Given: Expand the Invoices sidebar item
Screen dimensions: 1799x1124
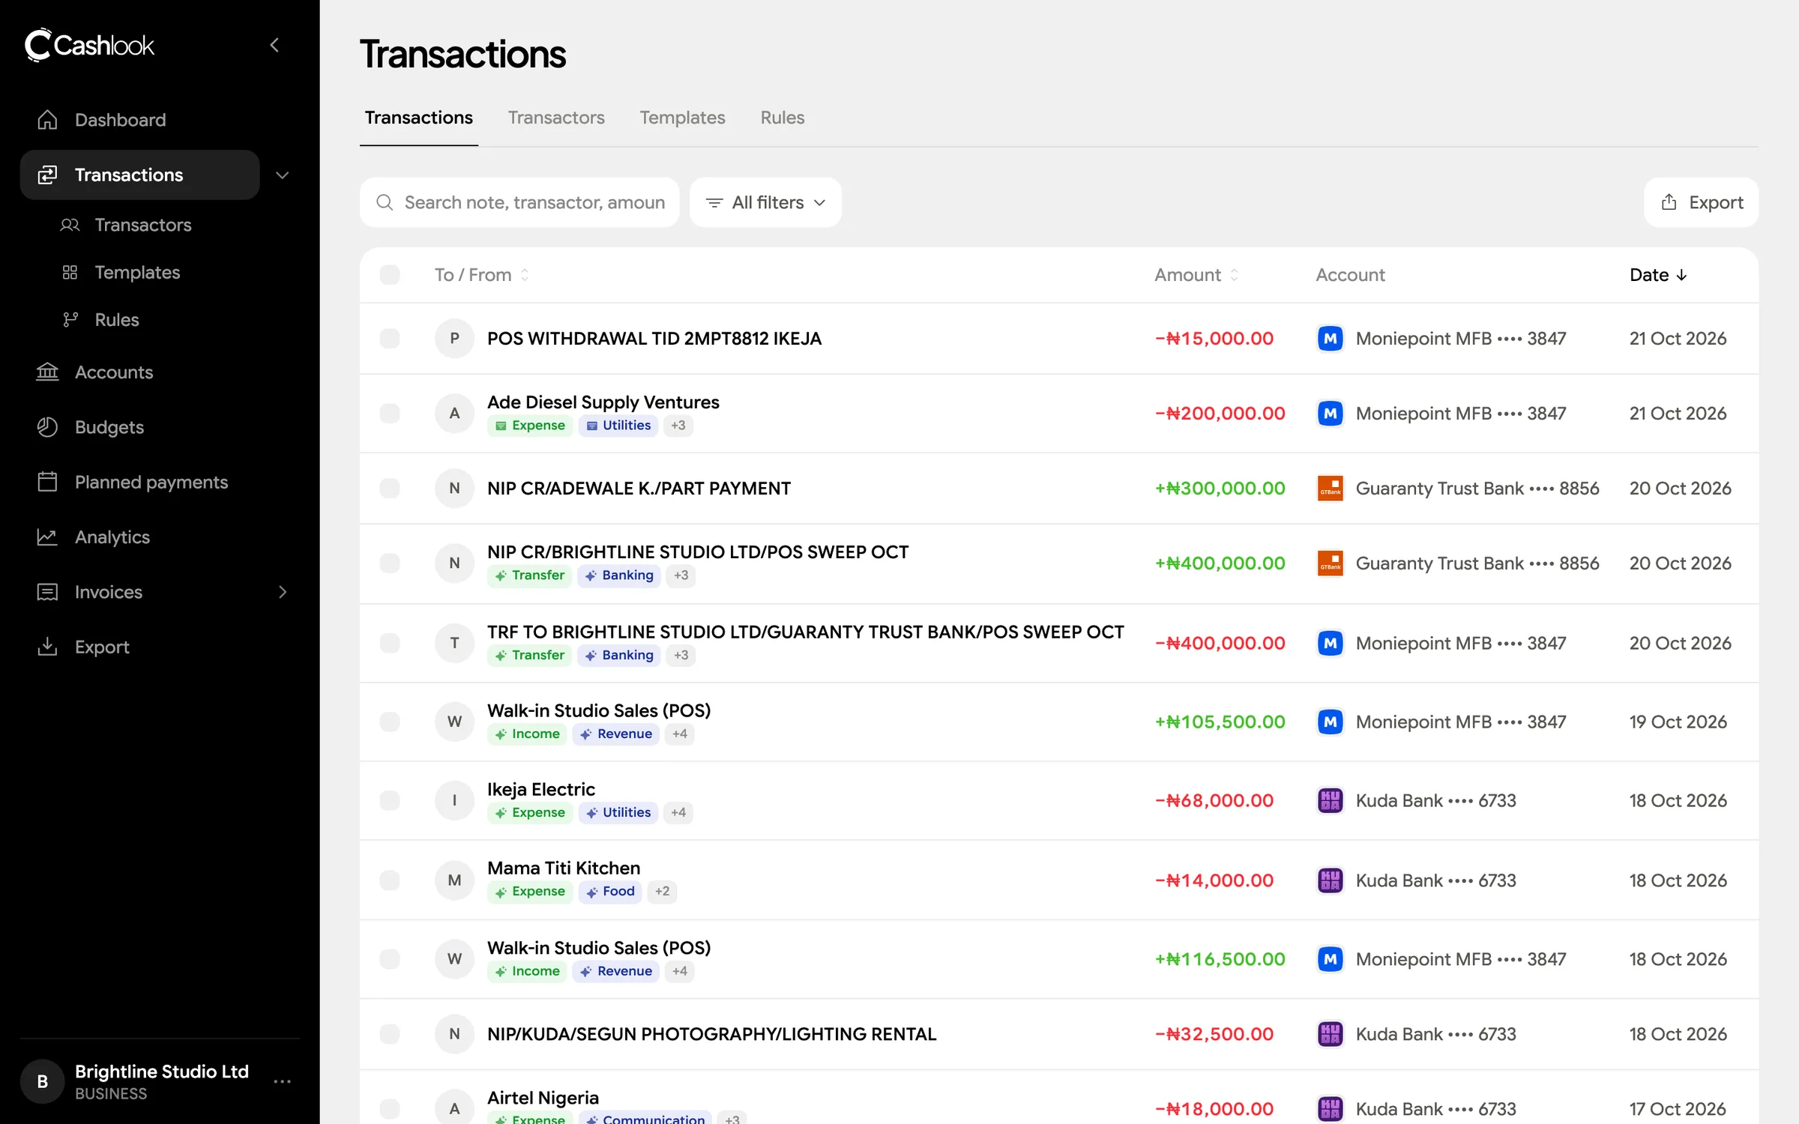Looking at the screenshot, I should (283, 592).
